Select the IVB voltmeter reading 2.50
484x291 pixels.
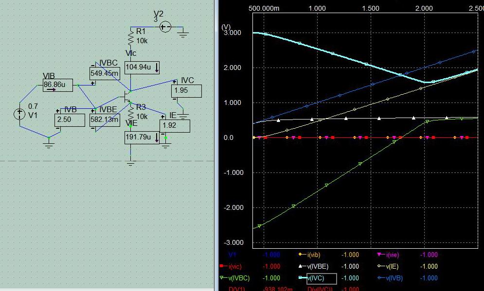(71, 120)
